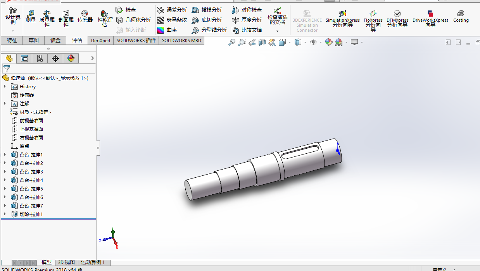Open Geometry Analysis (几何体分析)

point(133,20)
